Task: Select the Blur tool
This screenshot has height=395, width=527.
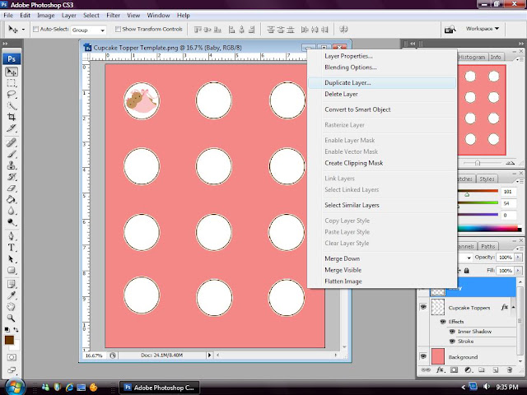Action: pyautogui.click(x=12, y=211)
